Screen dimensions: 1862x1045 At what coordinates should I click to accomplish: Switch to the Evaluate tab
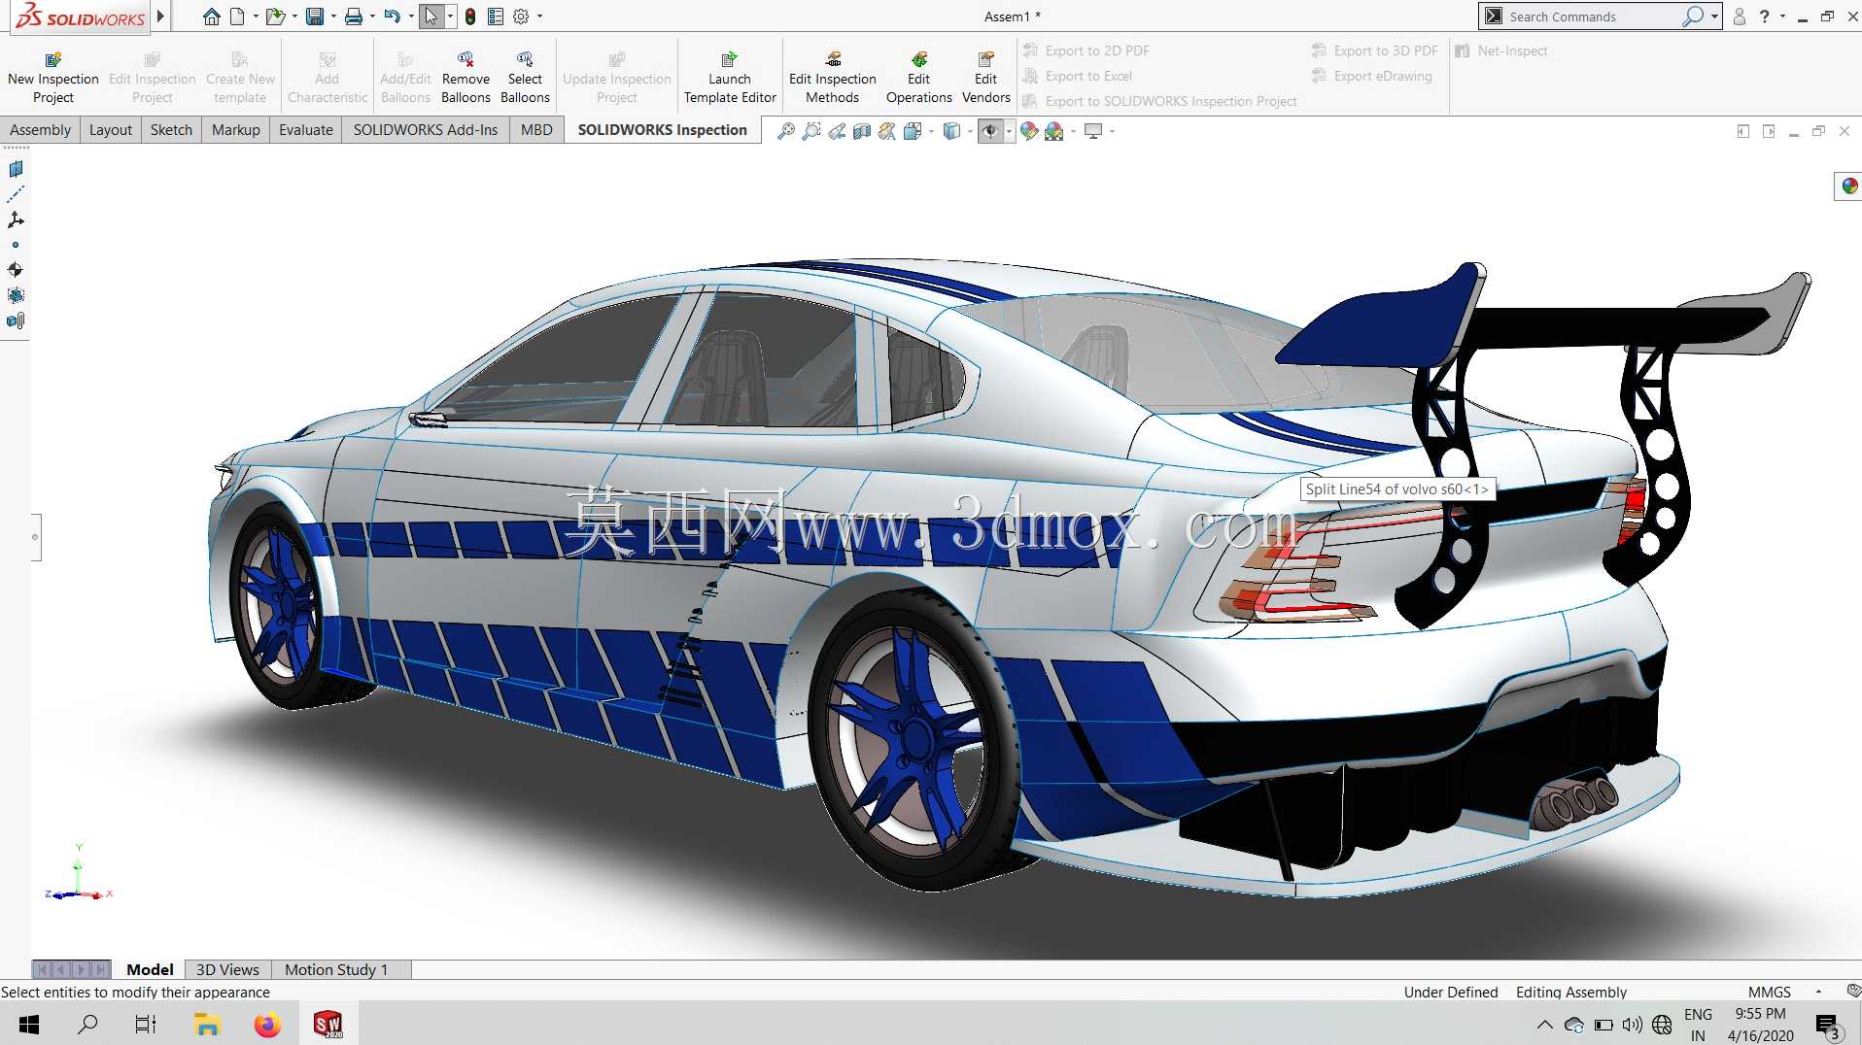point(305,130)
